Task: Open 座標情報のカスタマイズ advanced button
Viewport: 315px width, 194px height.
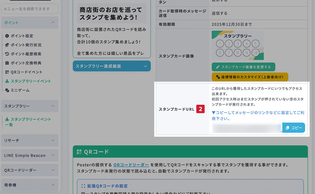Action: [250, 76]
